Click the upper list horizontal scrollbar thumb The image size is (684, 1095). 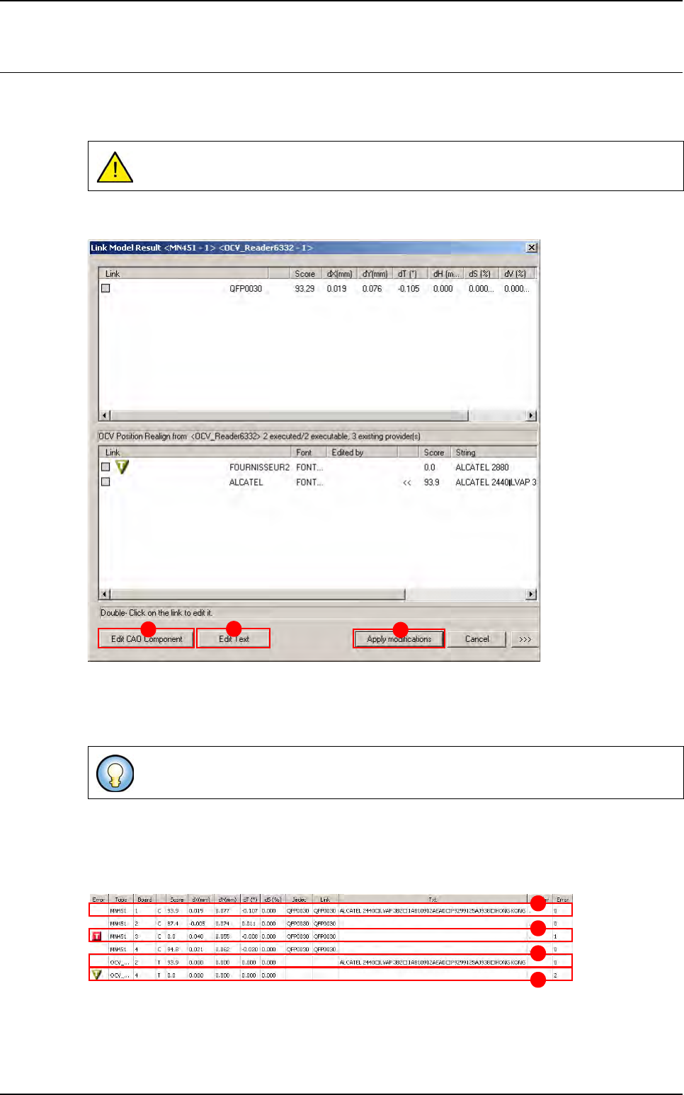[290, 415]
